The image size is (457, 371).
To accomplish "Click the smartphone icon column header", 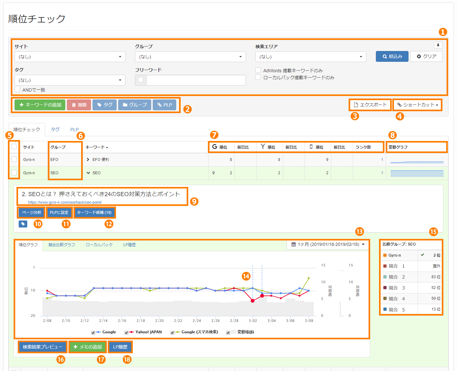I will click(x=311, y=147).
